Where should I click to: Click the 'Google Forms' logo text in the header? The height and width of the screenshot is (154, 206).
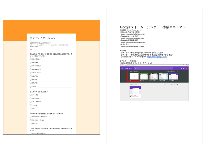(x=128, y=68)
